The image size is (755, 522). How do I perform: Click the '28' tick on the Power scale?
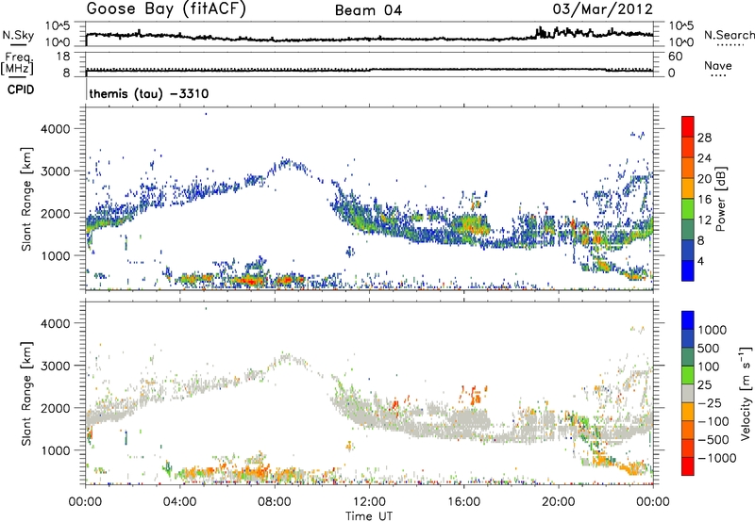point(704,138)
